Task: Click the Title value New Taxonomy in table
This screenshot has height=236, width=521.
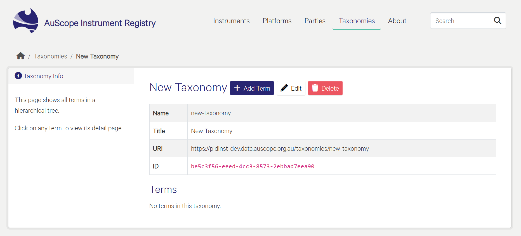Action: (x=212, y=131)
